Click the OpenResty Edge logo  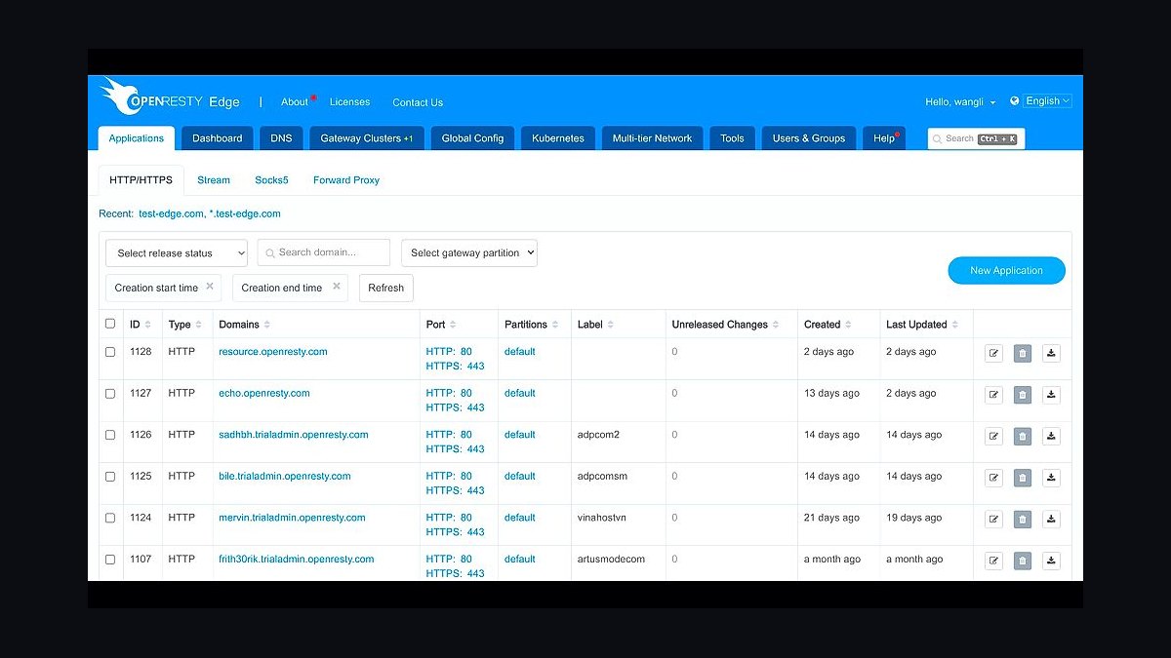tap(170, 98)
